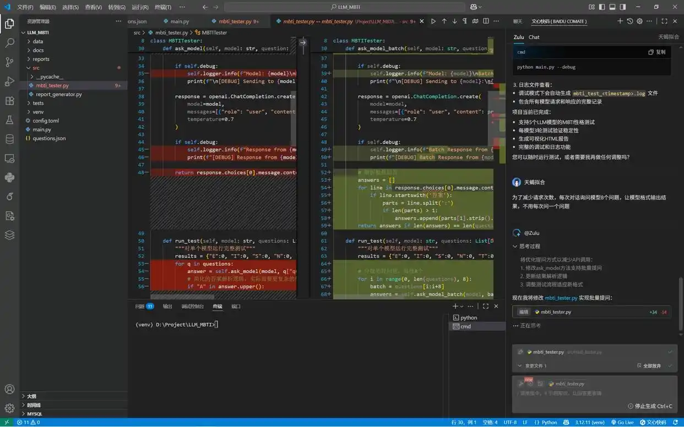Click the Go Live status bar button

pyautogui.click(x=622, y=423)
